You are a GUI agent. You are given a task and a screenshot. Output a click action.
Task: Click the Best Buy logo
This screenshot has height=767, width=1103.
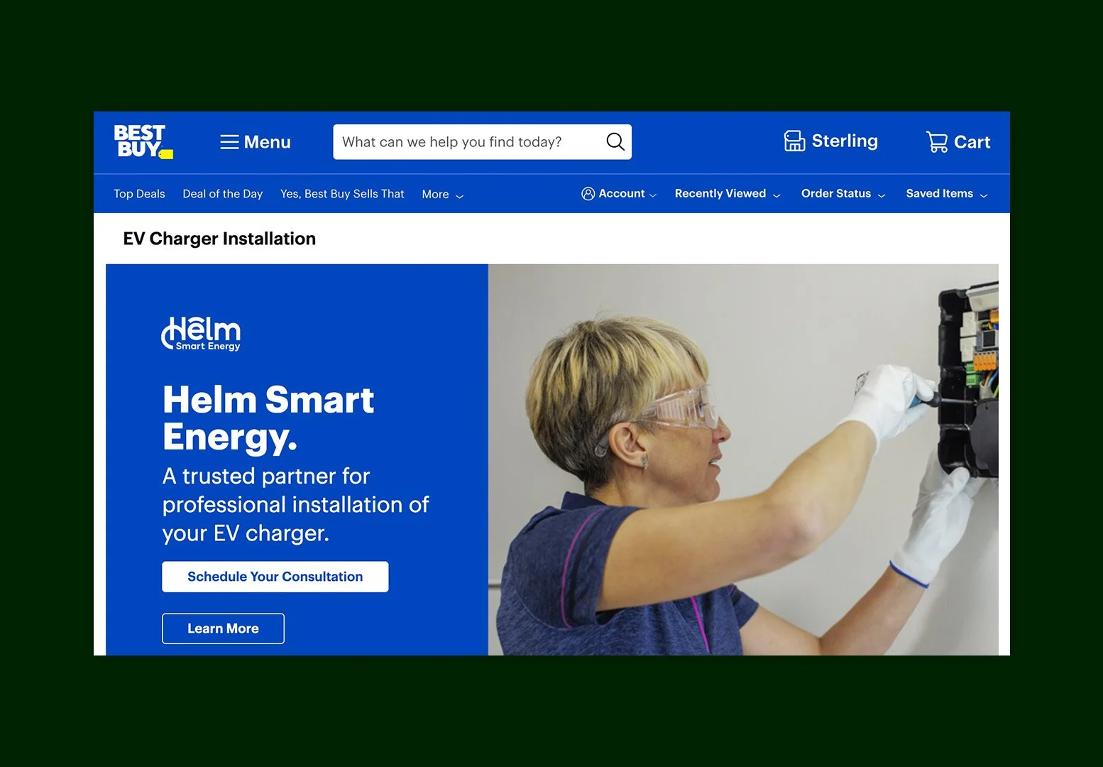click(143, 141)
